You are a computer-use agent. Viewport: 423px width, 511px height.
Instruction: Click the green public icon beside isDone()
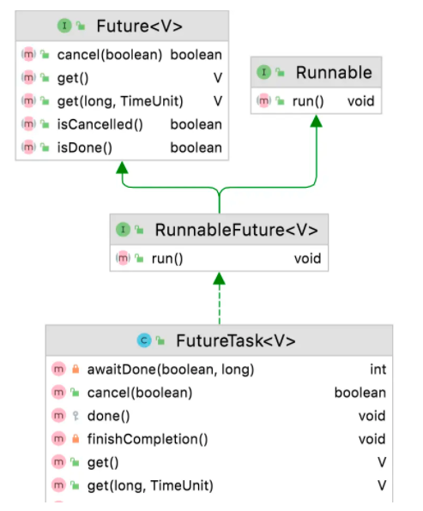point(45,147)
